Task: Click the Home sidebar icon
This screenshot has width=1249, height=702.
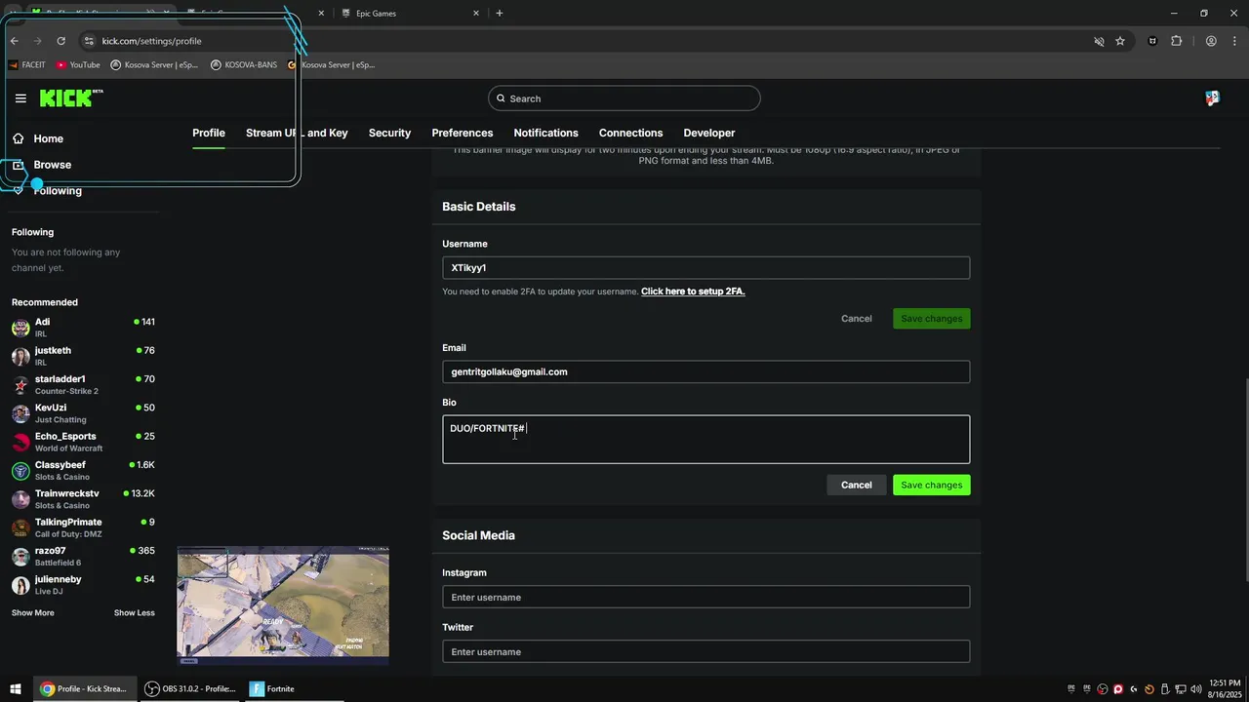Action: coord(18,138)
